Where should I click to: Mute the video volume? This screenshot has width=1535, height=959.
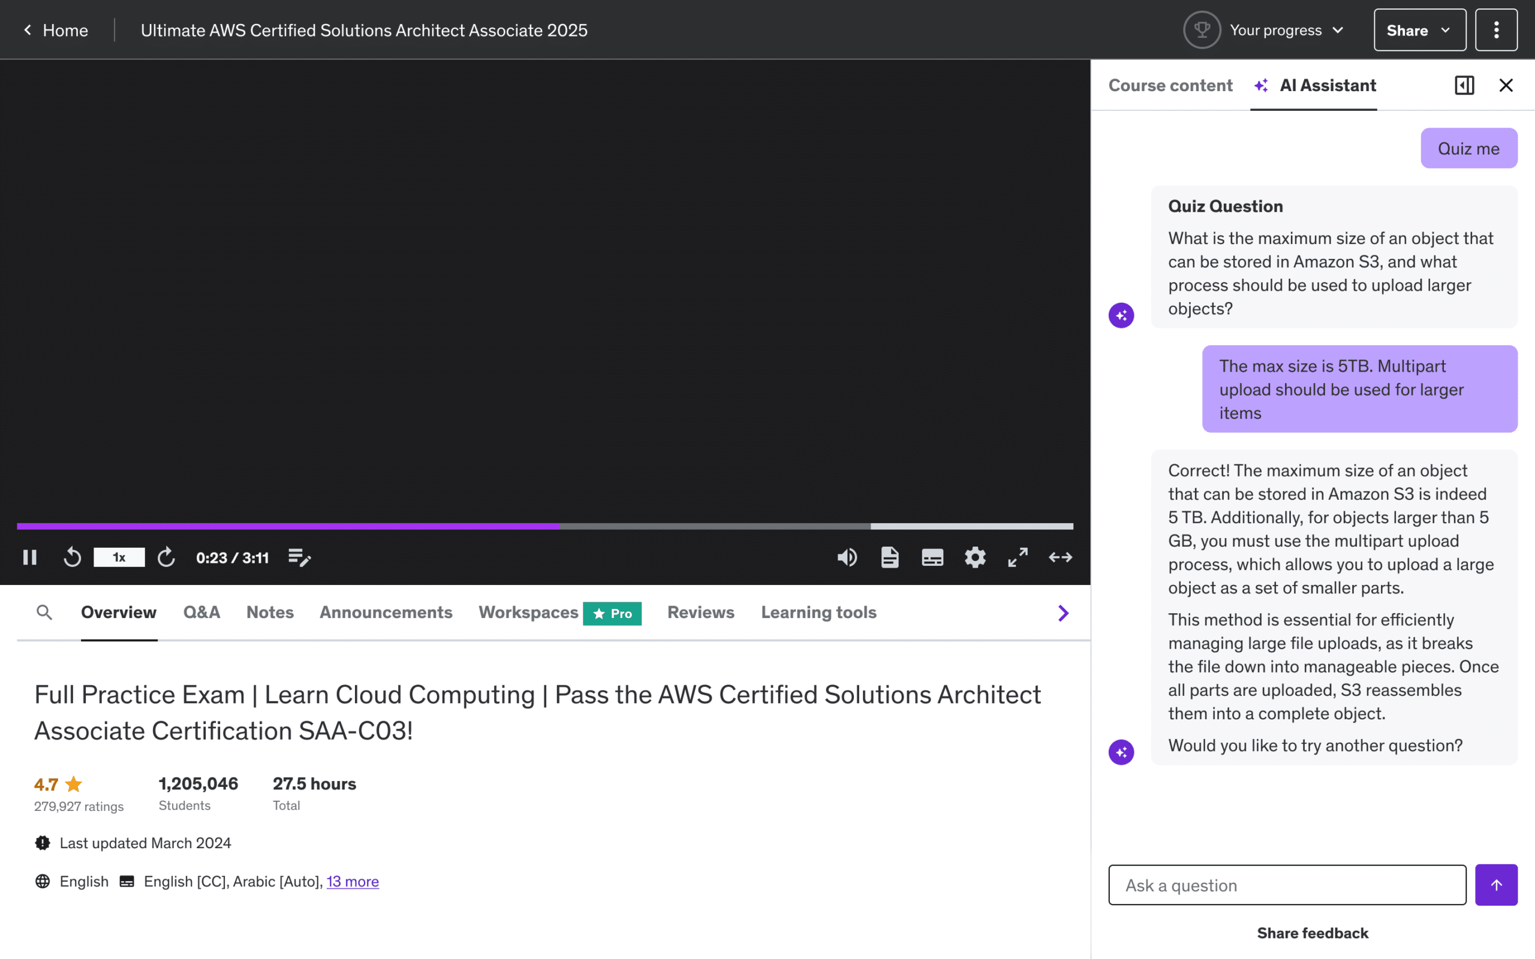coord(847,557)
